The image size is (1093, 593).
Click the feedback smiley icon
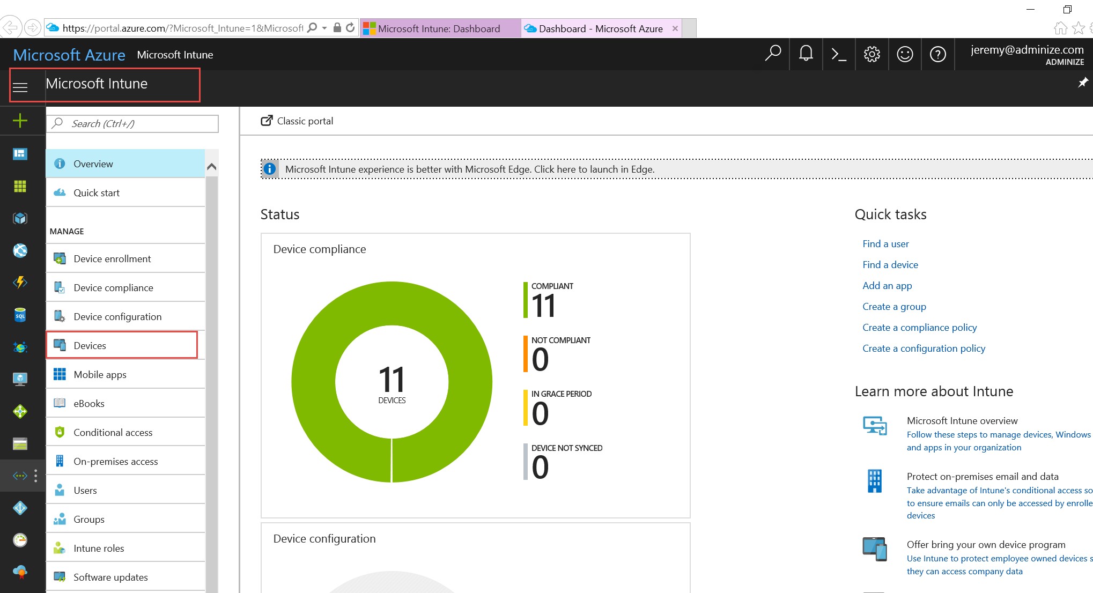pos(905,54)
